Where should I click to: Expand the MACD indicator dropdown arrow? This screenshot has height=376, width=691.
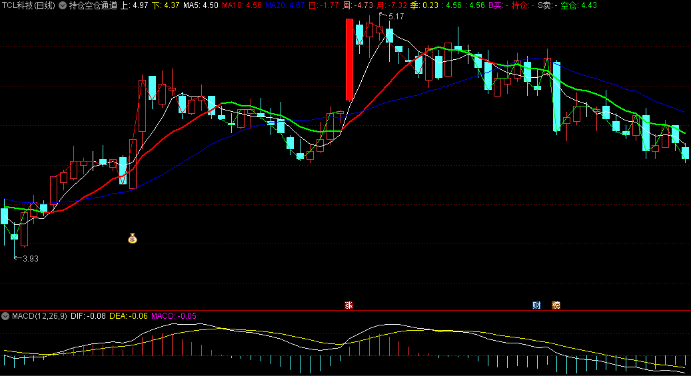[5, 315]
